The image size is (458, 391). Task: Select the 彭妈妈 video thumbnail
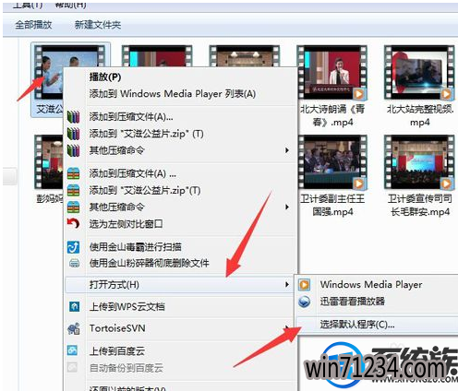[49, 162]
